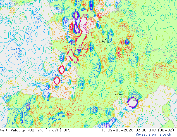
Task: Click the -35 contour label near bottom purple circle
Action: [130, 107]
